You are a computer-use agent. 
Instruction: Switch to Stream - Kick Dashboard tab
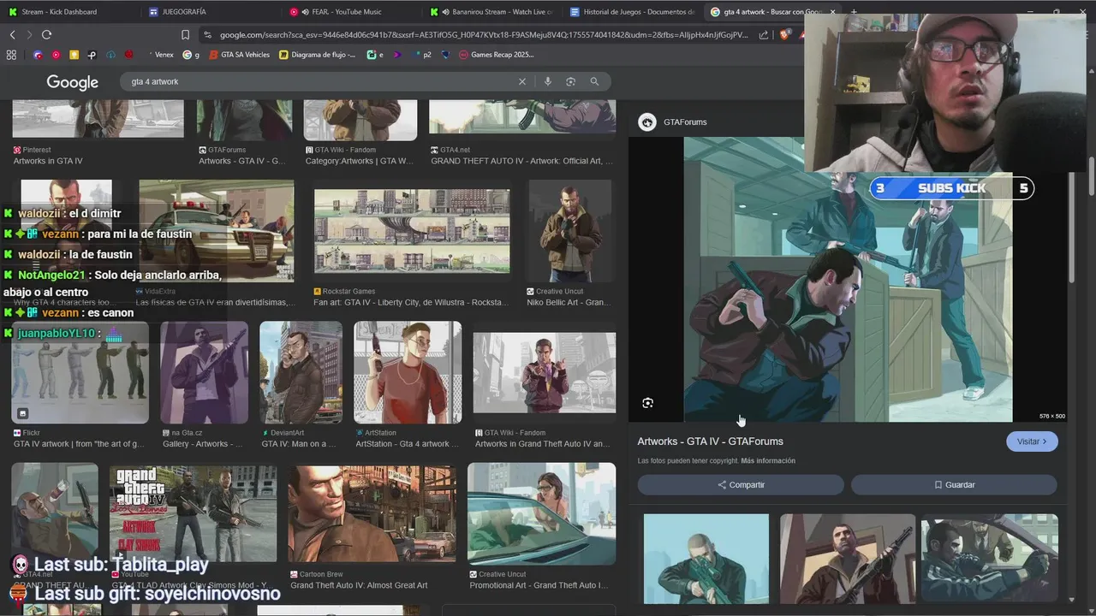tap(68, 12)
